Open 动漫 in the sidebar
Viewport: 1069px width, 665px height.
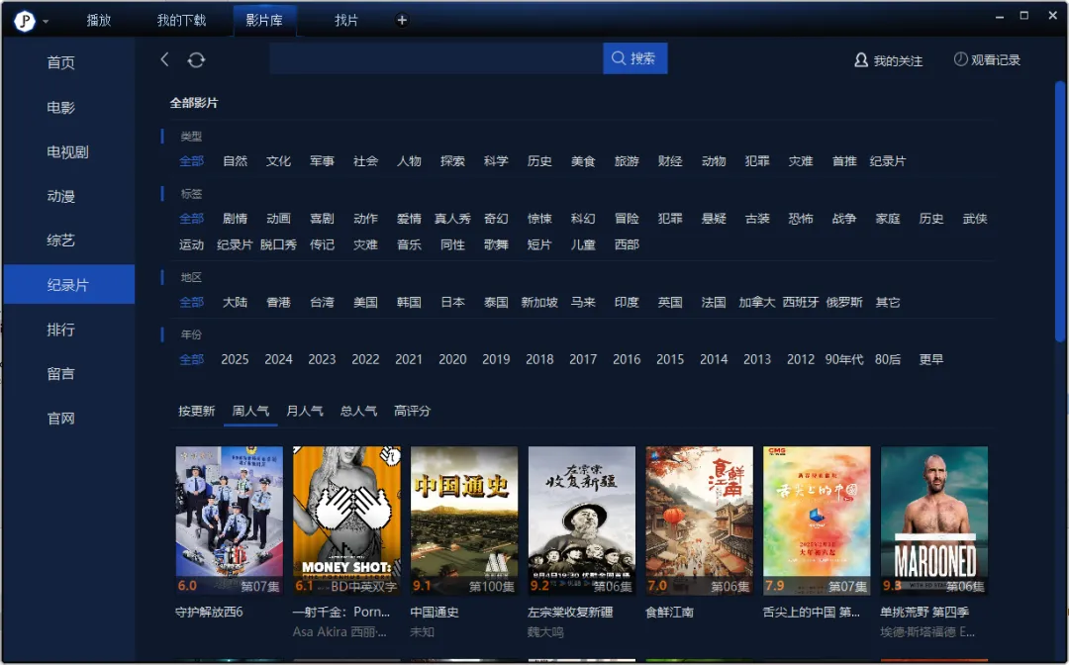click(x=60, y=196)
